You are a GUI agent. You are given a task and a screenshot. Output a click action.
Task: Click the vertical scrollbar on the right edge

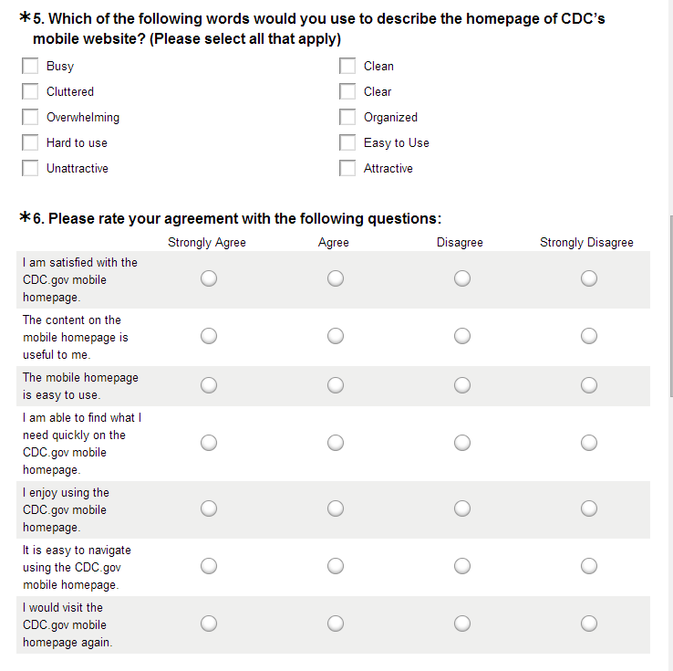[670, 306]
